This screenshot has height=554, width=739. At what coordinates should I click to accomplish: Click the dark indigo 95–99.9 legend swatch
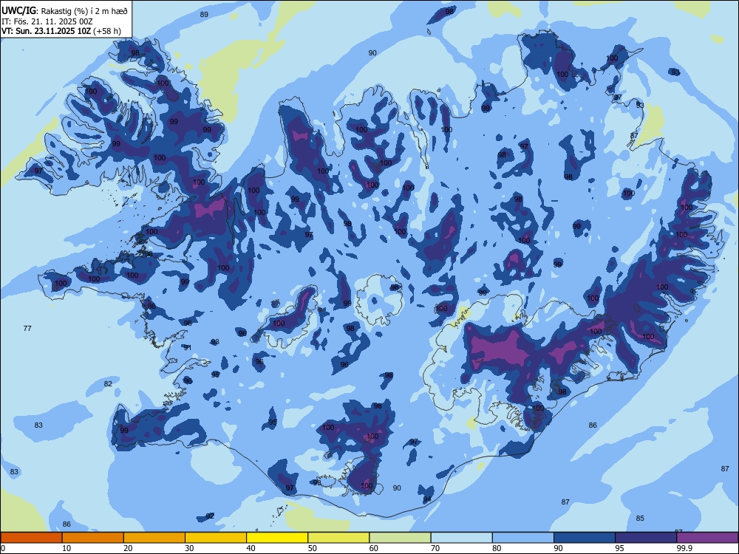pos(646,538)
